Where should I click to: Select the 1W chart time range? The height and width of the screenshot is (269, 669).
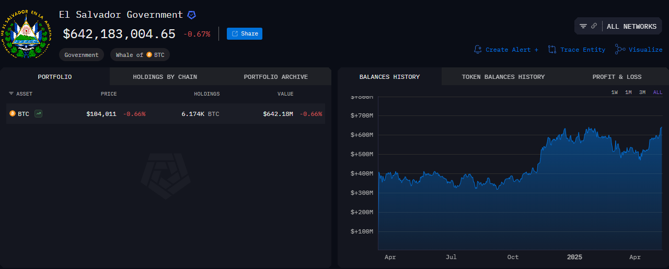click(x=615, y=92)
